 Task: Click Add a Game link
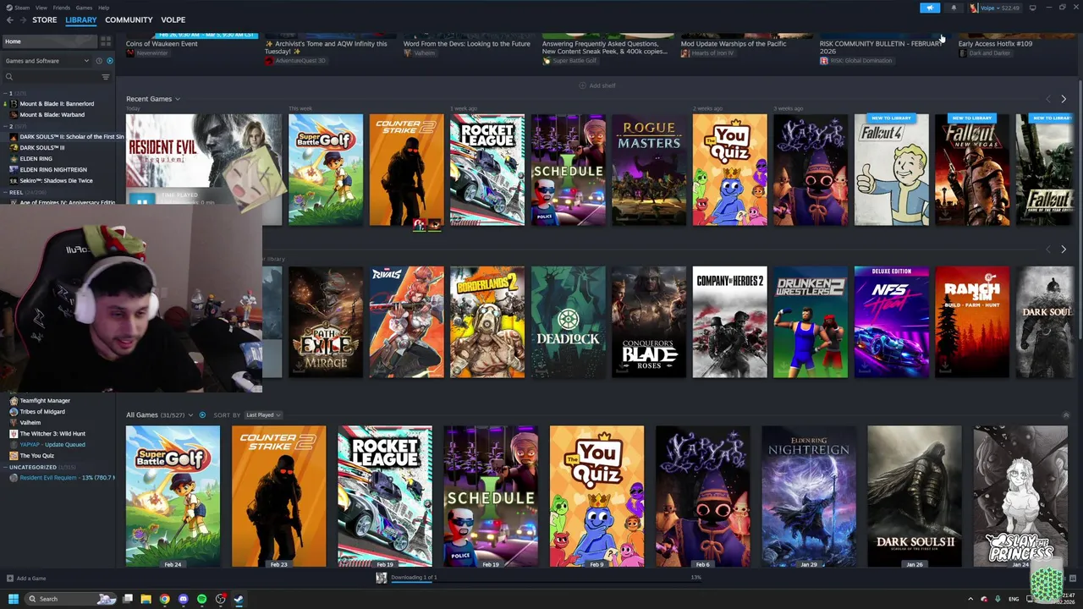pos(31,579)
